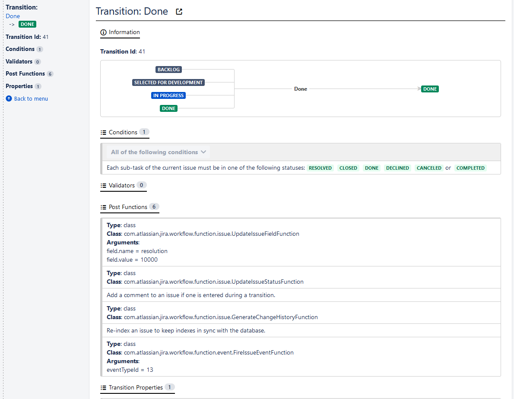Image resolution: width=514 pixels, height=399 pixels.
Task: Click the Validators list icon in main panel
Action: pos(103,186)
